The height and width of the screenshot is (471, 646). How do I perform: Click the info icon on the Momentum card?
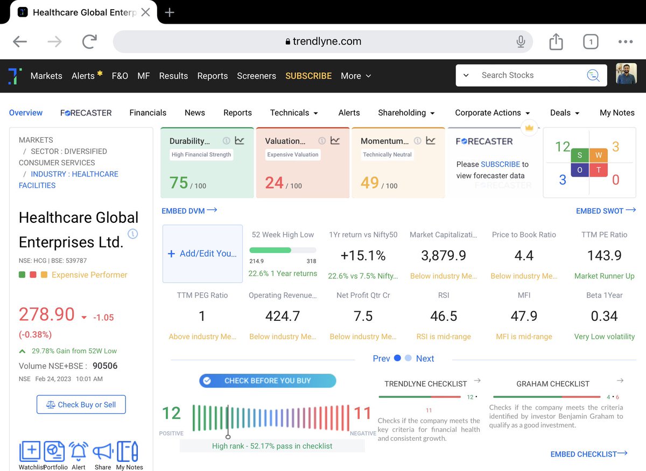(417, 140)
